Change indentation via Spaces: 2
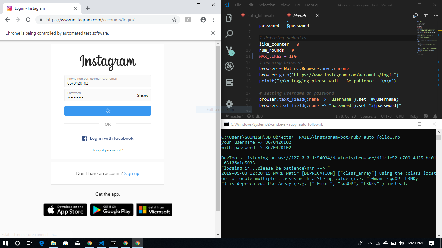 pyautogui.click(x=368, y=116)
